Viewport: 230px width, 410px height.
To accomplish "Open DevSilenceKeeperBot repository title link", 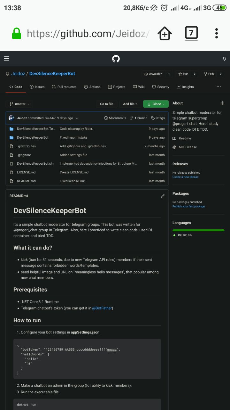I will click(52, 74).
